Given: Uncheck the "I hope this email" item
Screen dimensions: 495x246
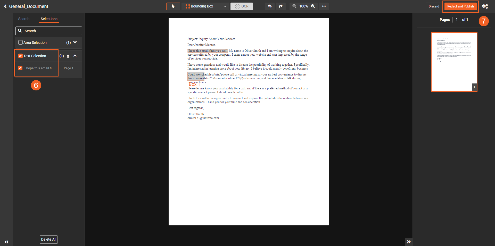Looking at the screenshot, I should [20, 68].
